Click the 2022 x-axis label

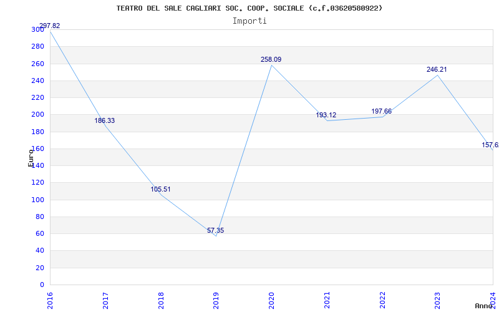[382, 301]
